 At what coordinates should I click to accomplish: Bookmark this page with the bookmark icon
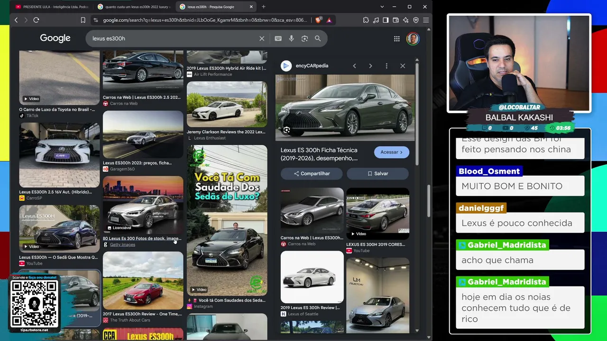[83, 20]
